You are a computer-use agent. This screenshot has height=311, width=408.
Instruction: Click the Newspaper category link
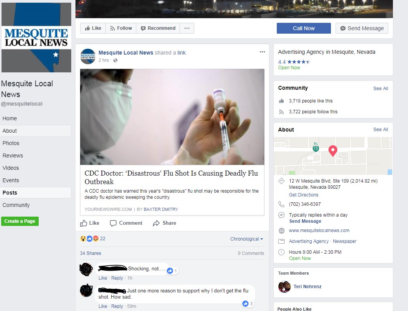point(345,241)
